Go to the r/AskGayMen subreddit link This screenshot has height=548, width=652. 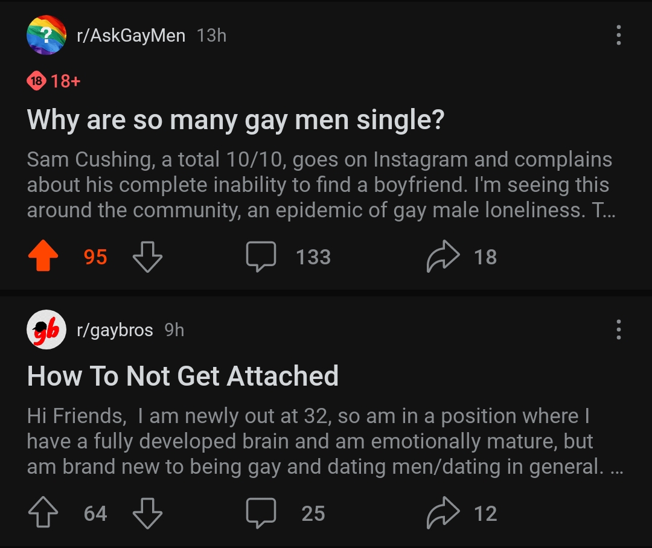click(130, 36)
